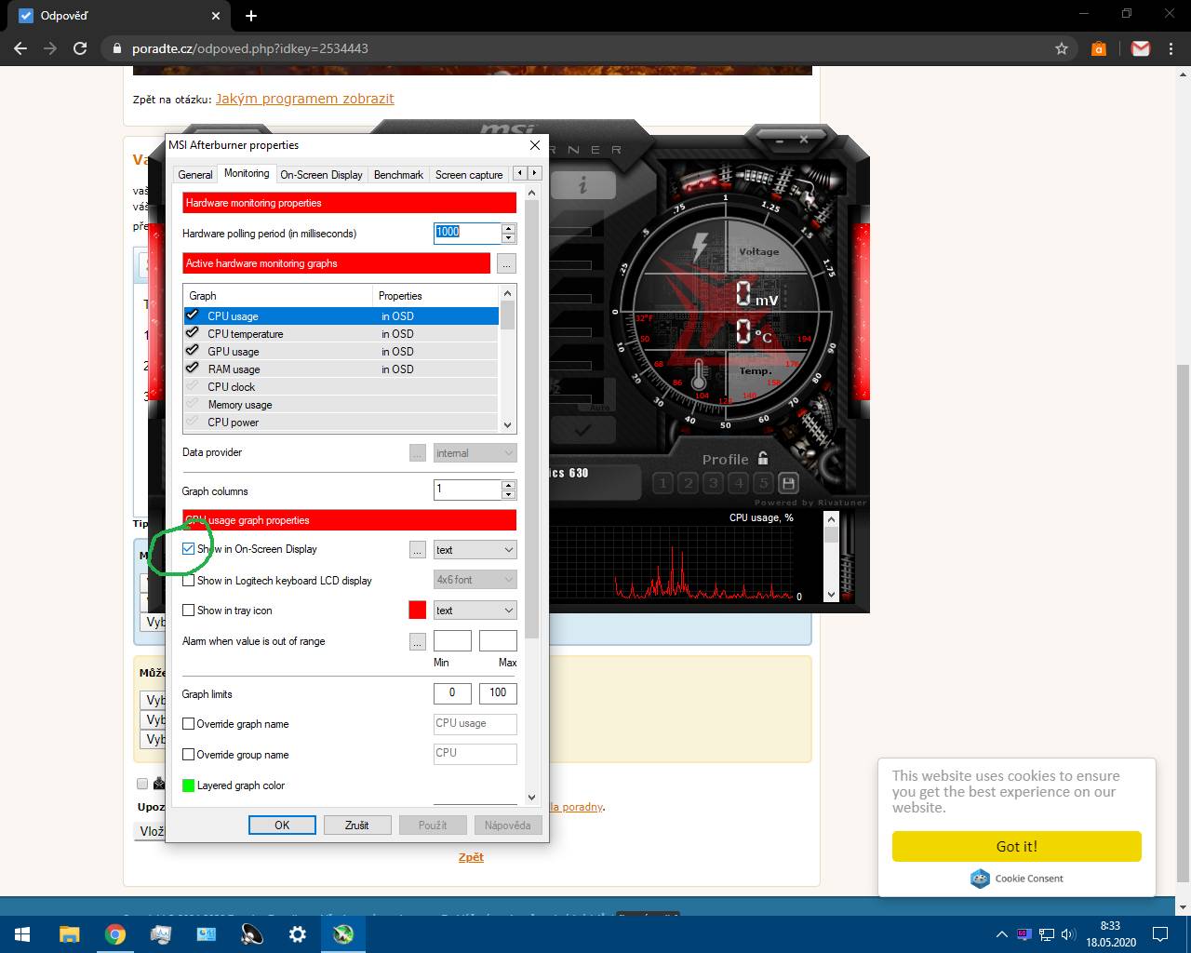The width and height of the screenshot is (1191, 953).
Task: Enable Override graph name checkbox
Action: (x=189, y=724)
